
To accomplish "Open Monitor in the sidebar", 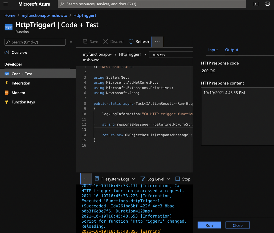I will [x=19, y=93].
